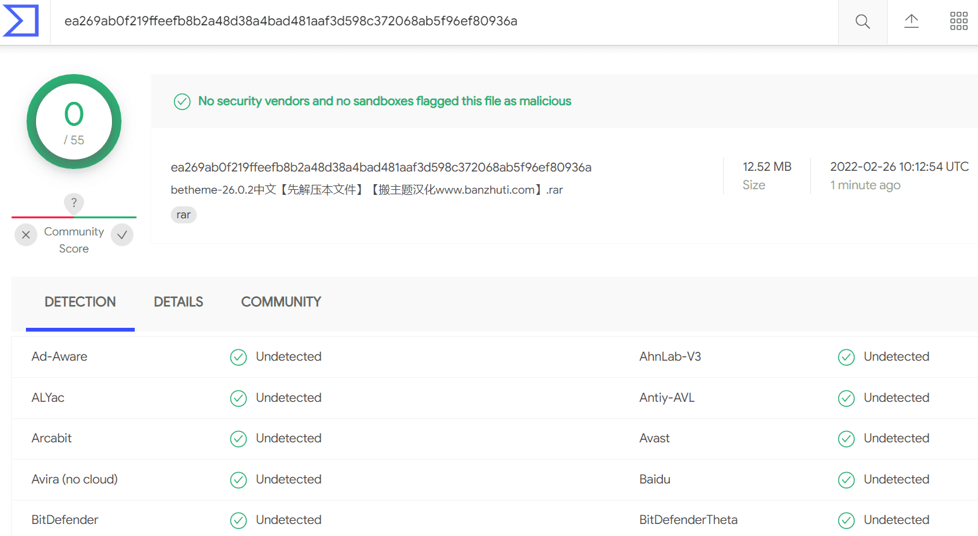Viewport: 978px width, 536px height.
Task: Click the Baidu undetected check icon
Action: pos(846,480)
